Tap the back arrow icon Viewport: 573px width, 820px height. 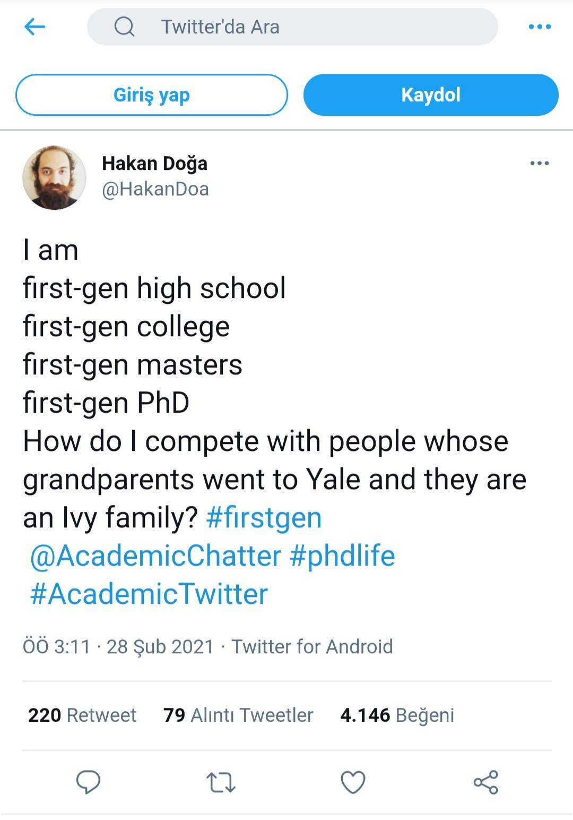tap(35, 27)
